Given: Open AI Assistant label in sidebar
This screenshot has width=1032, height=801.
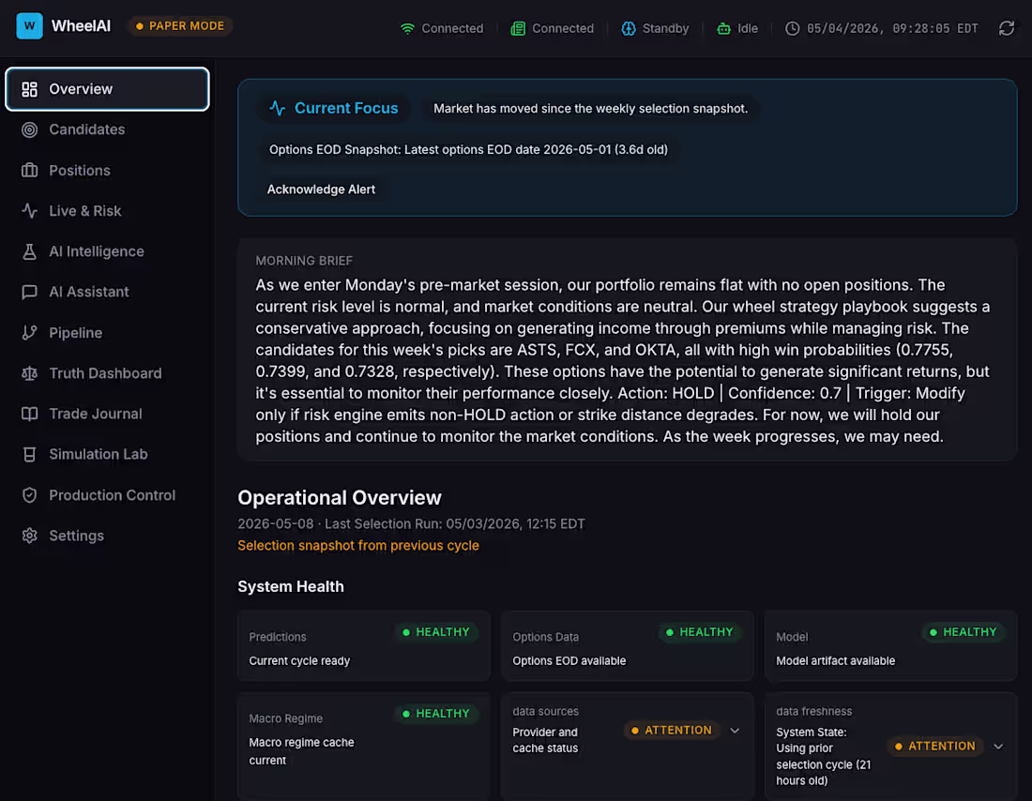Looking at the screenshot, I should tap(89, 293).
